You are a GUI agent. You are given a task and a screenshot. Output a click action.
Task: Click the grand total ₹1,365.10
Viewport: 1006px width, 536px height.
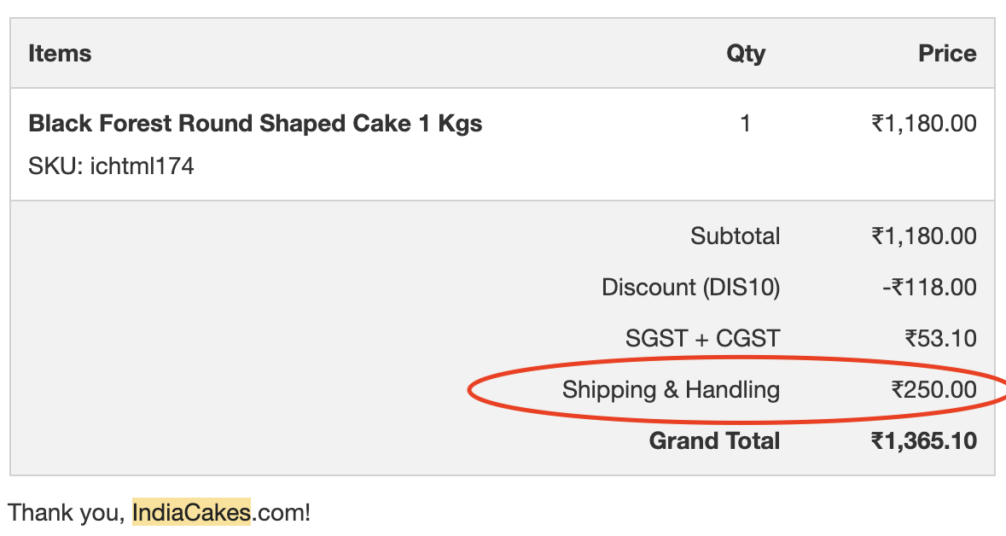tap(923, 441)
